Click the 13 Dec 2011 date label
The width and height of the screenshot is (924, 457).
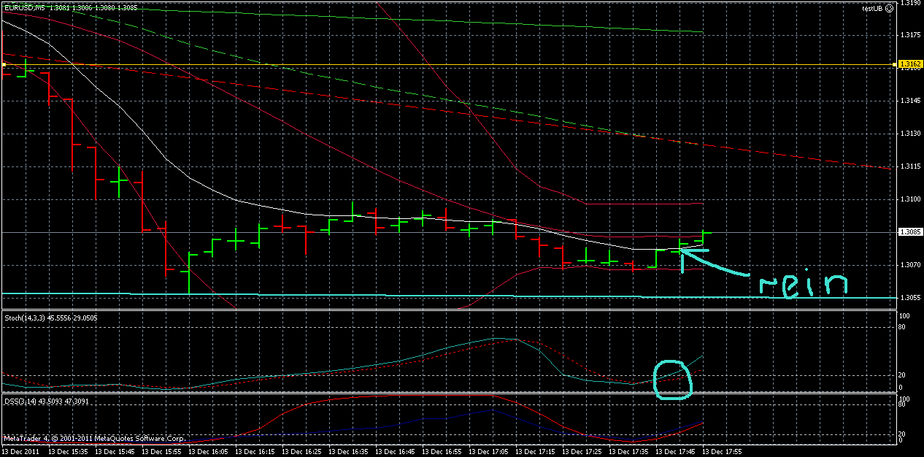[22, 450]
